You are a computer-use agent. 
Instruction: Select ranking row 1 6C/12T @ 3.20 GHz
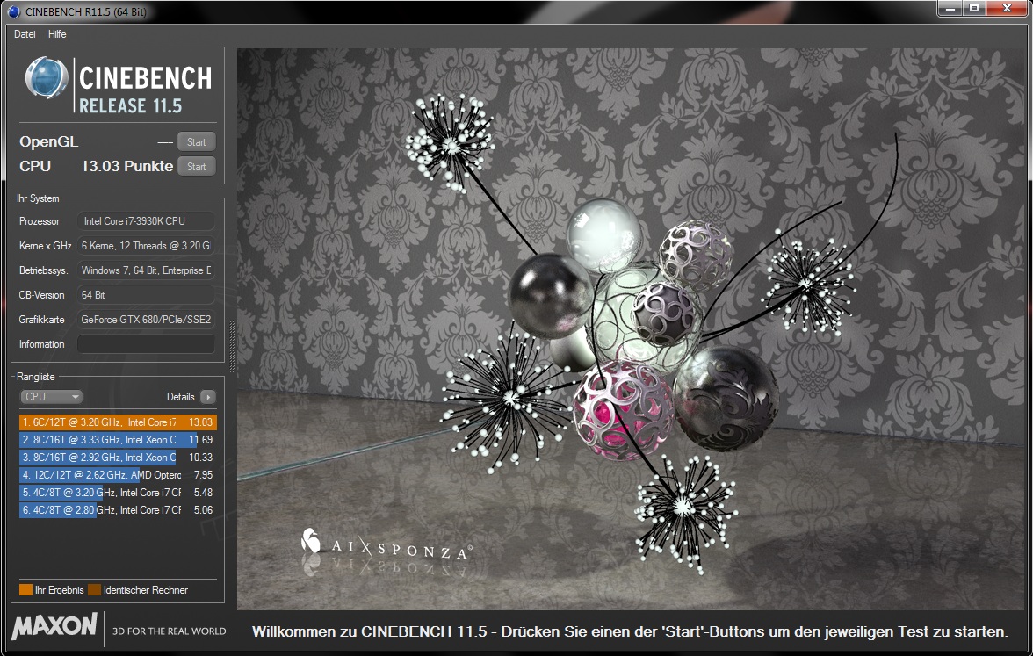(118, 422)
